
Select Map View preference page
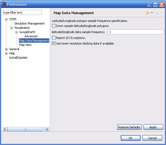pyautogui.click(x=25, y=45)
